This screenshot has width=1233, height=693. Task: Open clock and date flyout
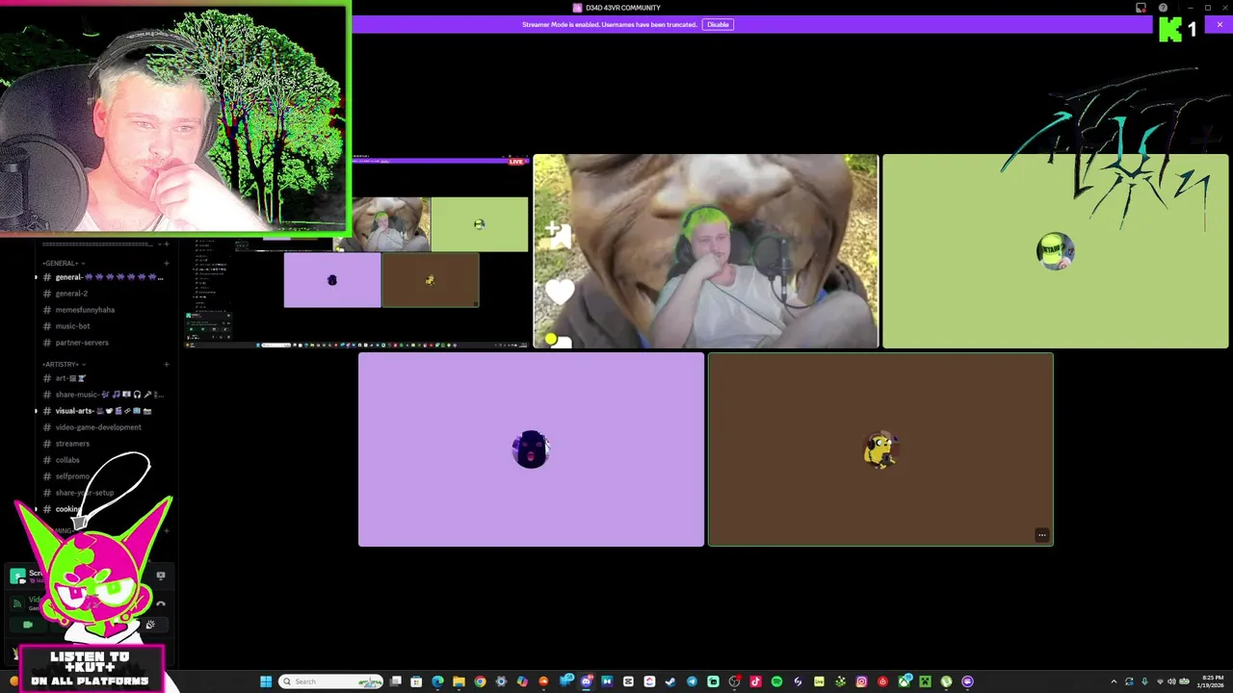[1210, 681]
